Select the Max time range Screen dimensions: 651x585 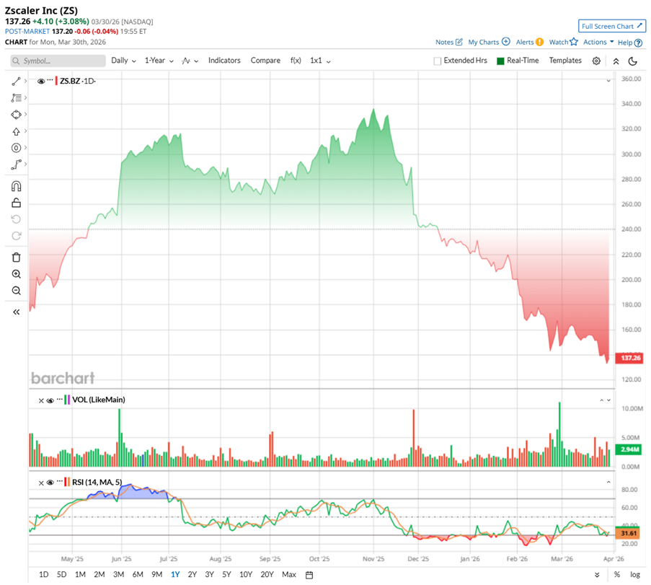(x=289, y=575)
